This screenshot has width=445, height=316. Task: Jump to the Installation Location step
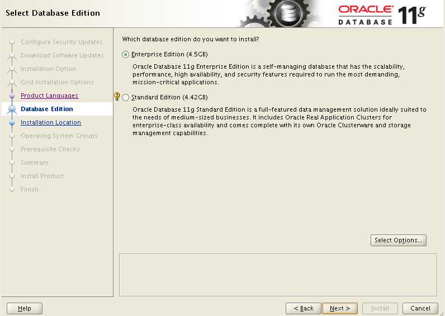tap(51, 122)
